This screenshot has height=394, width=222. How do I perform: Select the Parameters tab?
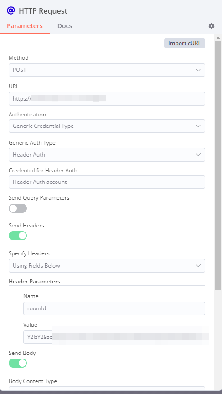tap(25, 26)
